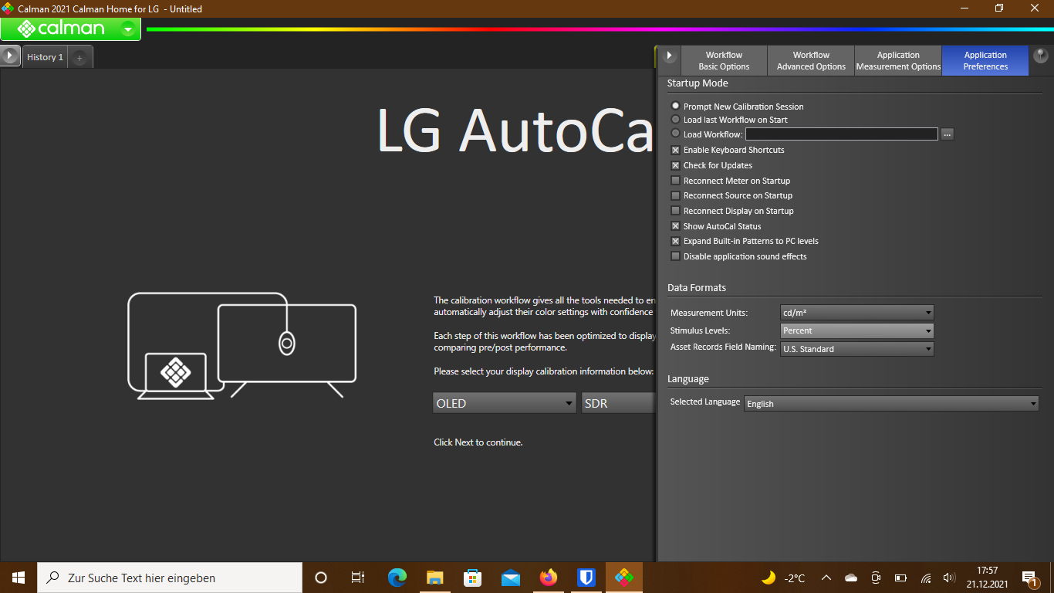The image size is (1054, 593).
Task: Click the 'Asset Records Field Naming:' label
Action: (x=723, y=347)
